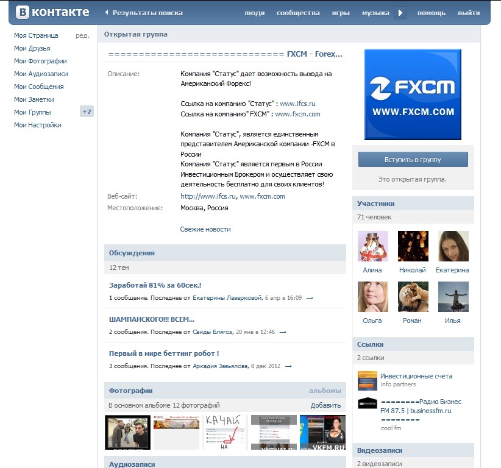Click the VKontakte logo in the header
The width and height of the screenshot is (501, 468).
[x=52, y=12]
